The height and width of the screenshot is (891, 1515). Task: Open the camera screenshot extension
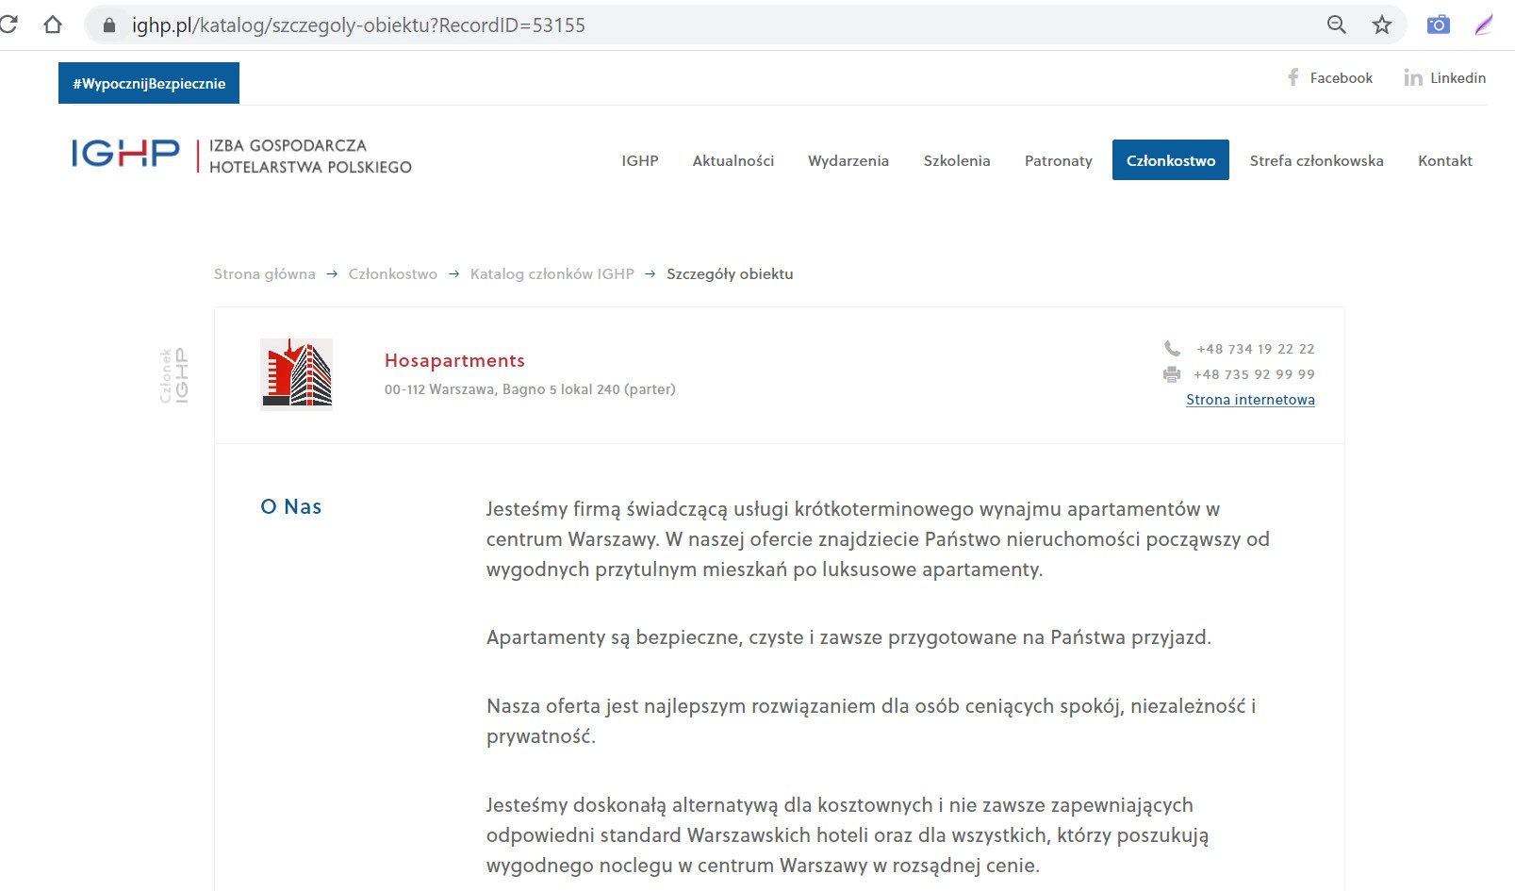click(1438, 25)
